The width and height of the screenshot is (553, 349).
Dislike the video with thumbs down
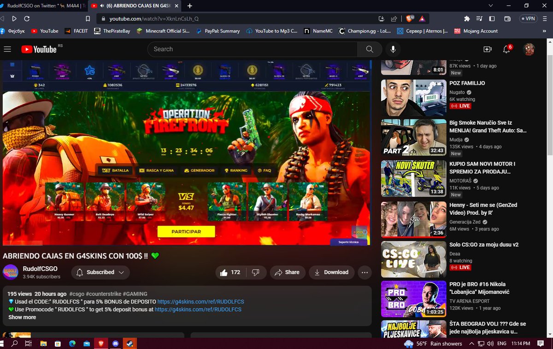[x=255, y=272]
